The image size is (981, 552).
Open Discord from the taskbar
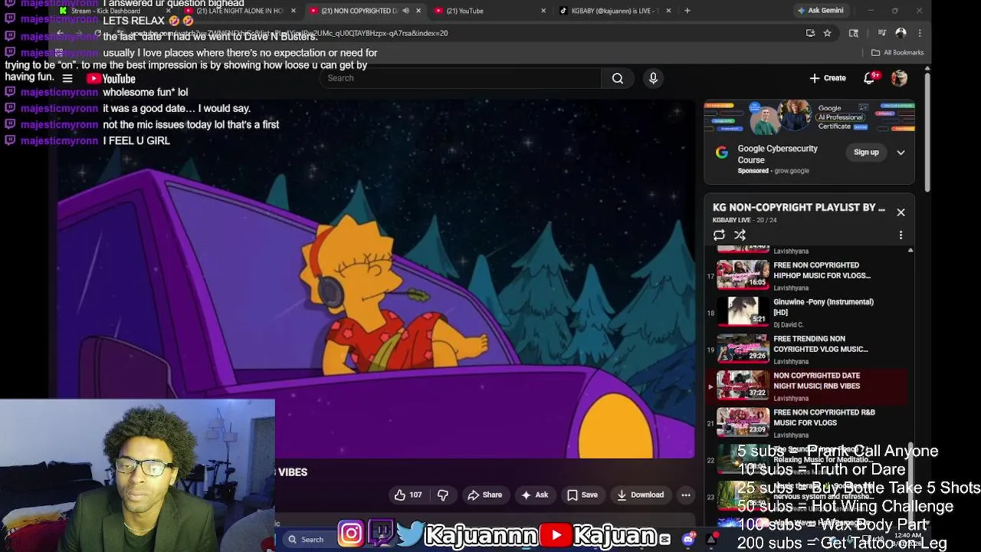(688, 540)
